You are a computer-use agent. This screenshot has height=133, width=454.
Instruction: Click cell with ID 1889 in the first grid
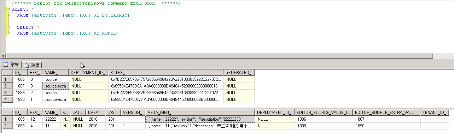[20, 92]
